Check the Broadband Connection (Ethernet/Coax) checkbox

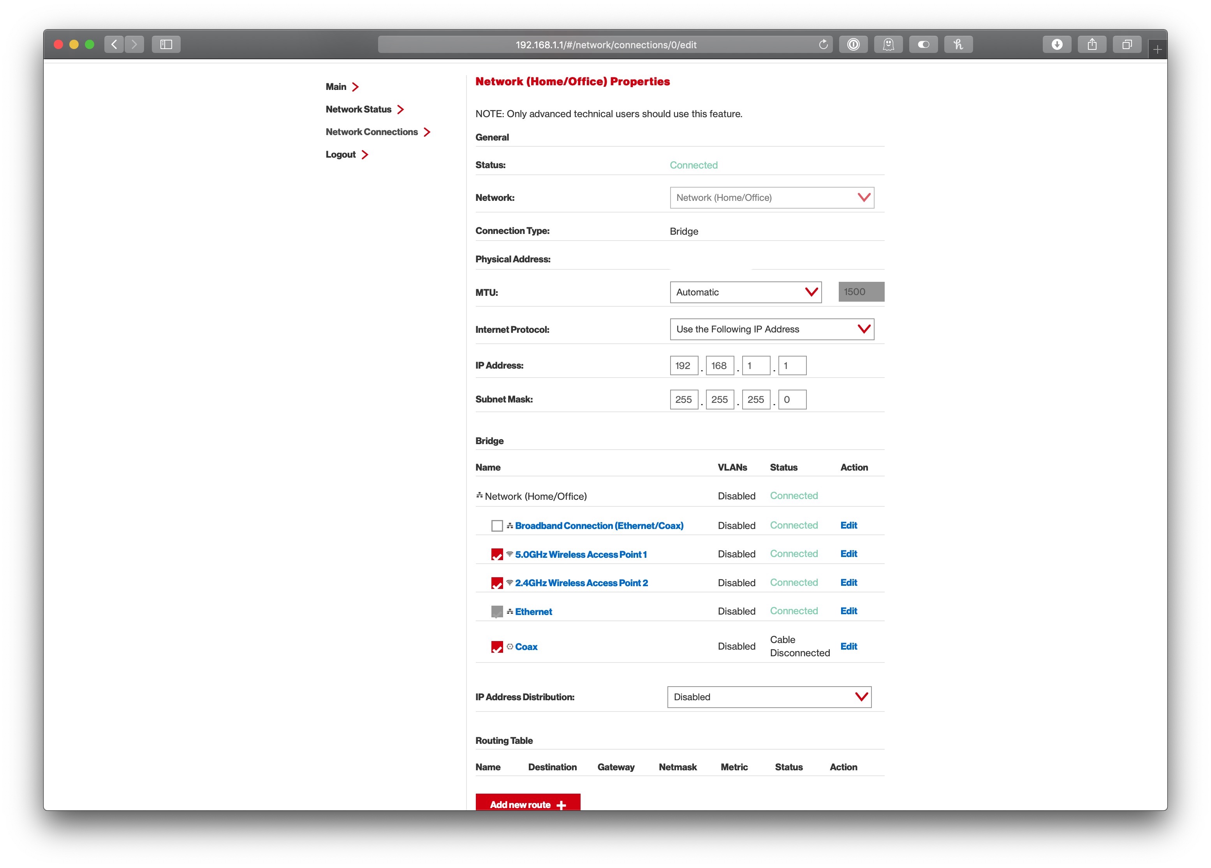tap(496, 526)
